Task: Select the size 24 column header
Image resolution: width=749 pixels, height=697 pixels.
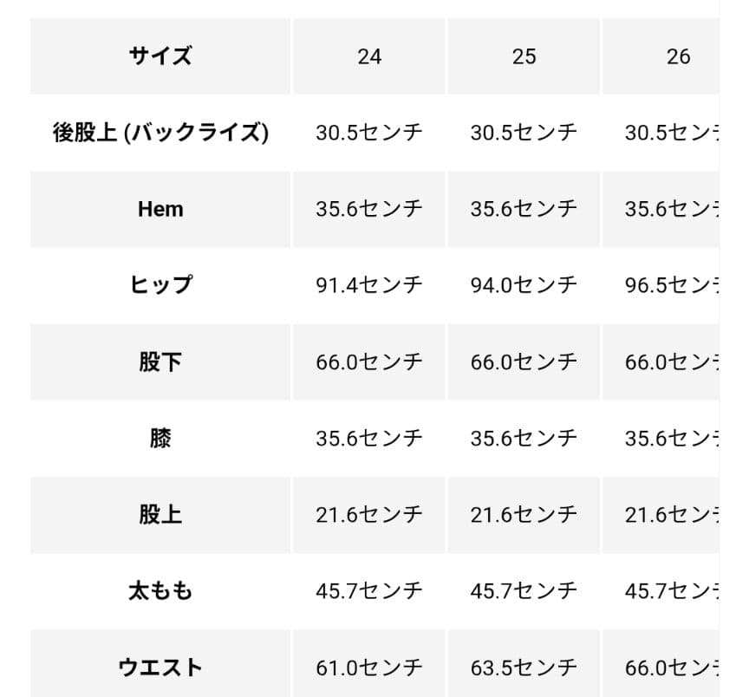Action: [369, 56]
